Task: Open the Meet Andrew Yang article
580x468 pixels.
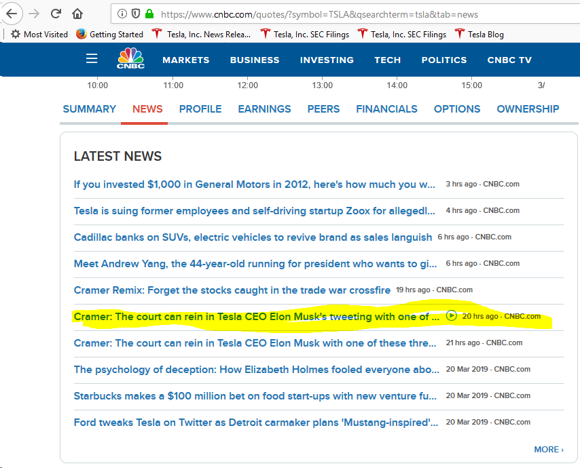Action: [255, 264]
